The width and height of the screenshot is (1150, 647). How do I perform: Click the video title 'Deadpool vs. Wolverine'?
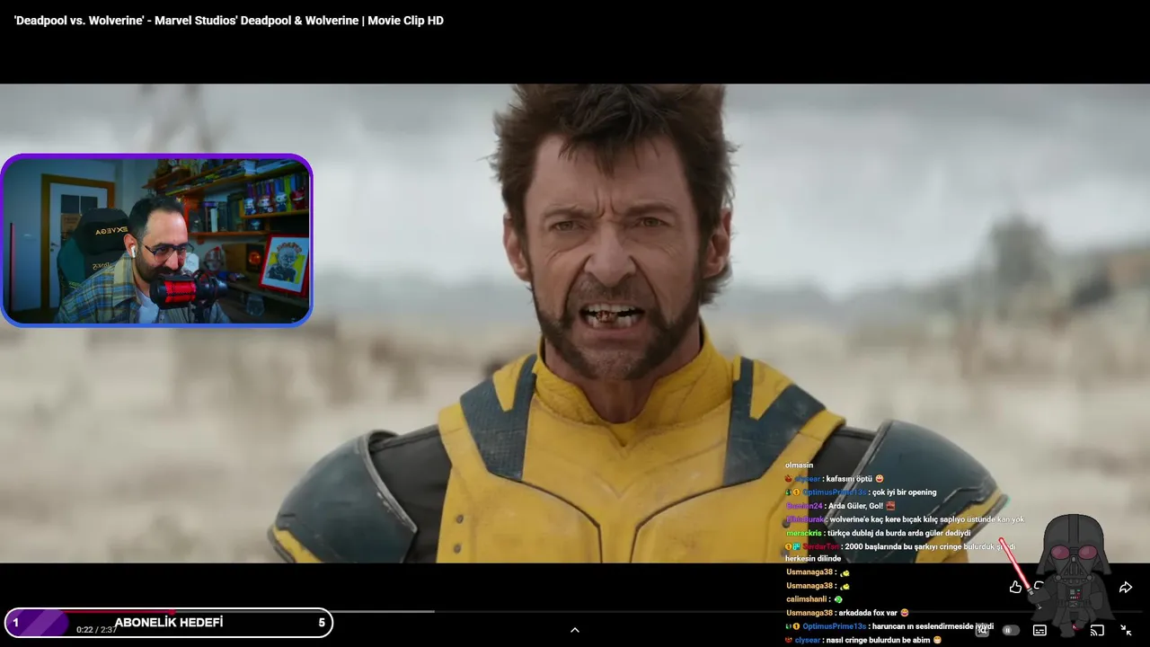pos(229,21)
